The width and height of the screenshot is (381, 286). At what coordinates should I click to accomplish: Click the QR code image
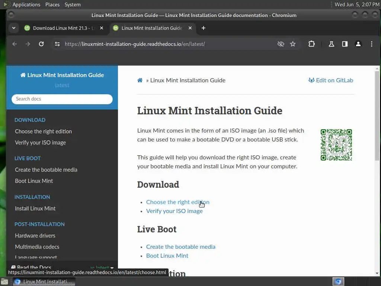(x=336, y=145)
